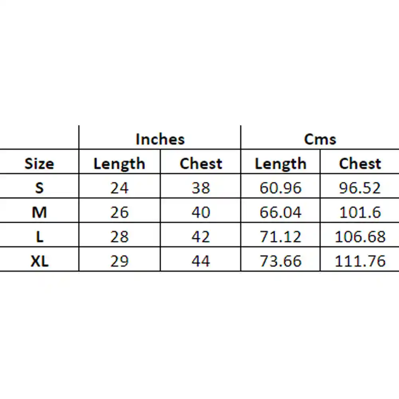Select the L size row label
Screen dimensions: 399x399
pos(39,235)
